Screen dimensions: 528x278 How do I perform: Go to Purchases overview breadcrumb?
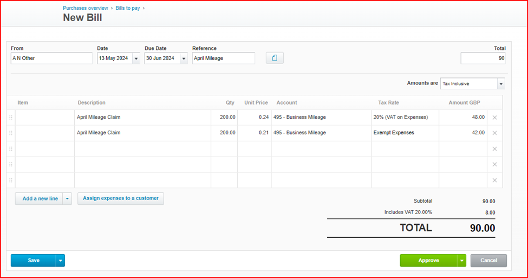86,8
